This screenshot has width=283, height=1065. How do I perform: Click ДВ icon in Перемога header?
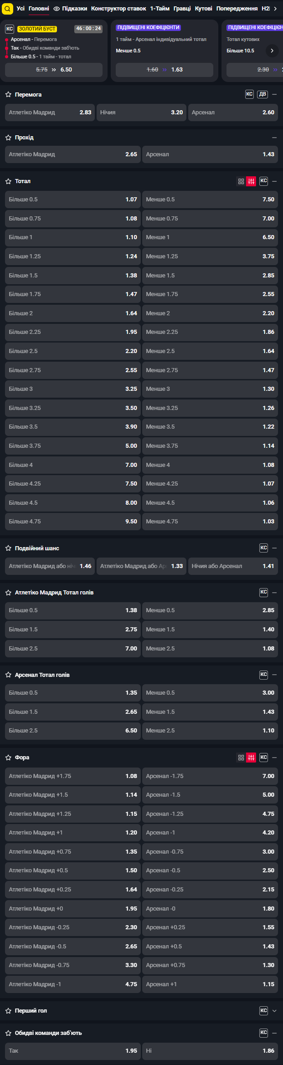click(x=262, y=94)
